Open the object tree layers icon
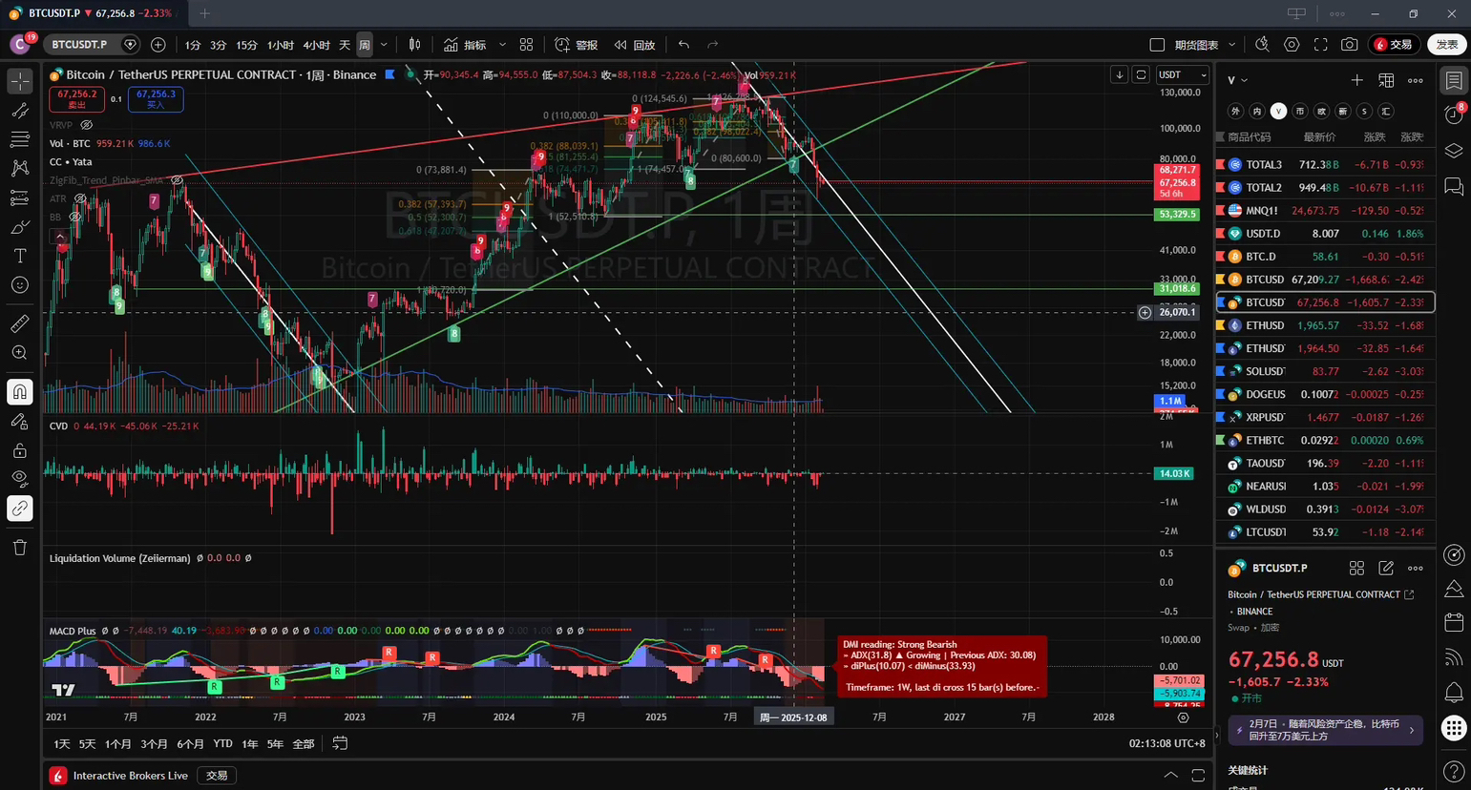Image resolution: width=1471 pixels, height=790 pixels. 1454,151
